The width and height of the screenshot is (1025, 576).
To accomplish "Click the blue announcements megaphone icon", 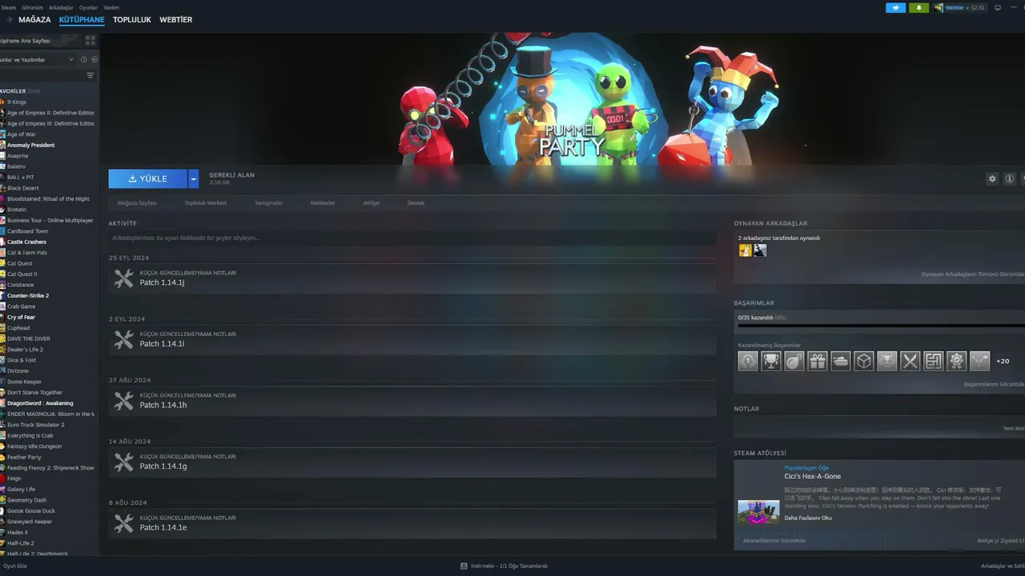I will [x=895, y=8].
